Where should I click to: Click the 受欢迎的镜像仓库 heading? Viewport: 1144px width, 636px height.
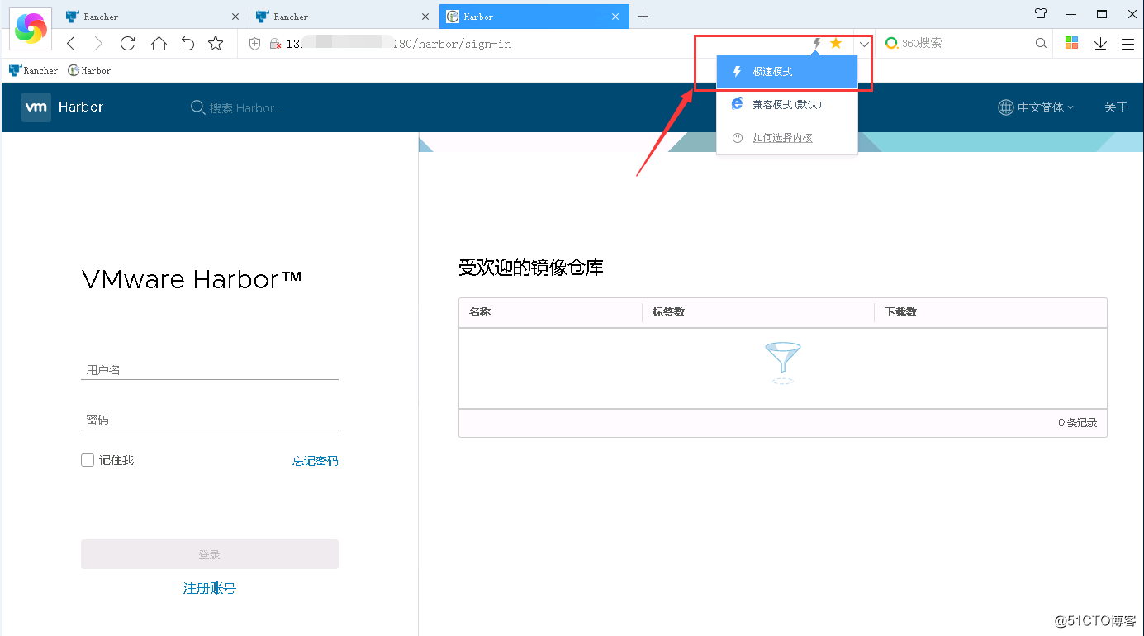(531, 267)
